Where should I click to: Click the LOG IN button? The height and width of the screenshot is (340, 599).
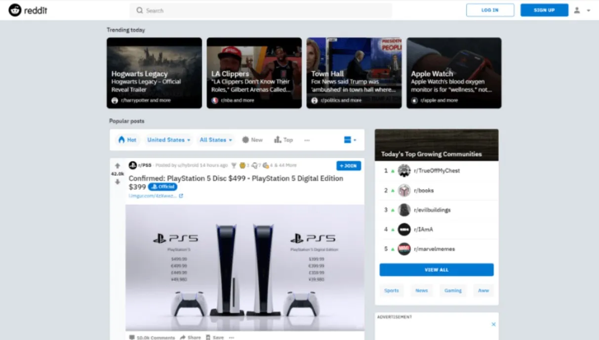click(490, 10)
